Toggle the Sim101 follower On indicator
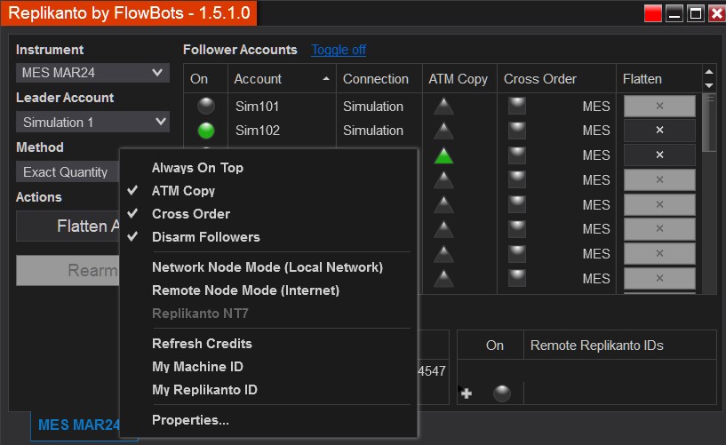The height and width of the screenshot is (445, 726). coord(205,107)
